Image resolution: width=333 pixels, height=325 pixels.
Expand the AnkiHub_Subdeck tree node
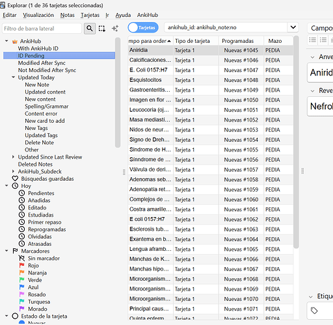pos(13,171)
